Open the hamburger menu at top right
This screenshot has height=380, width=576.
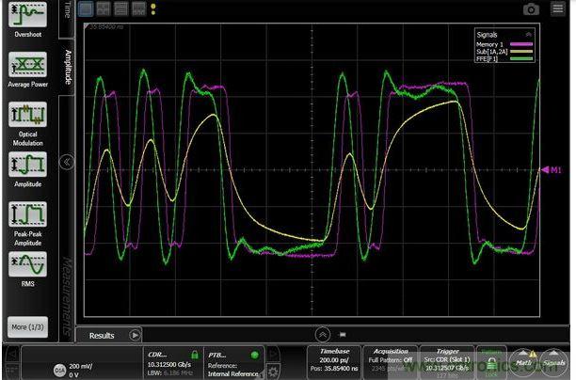pyautogui.click(x=558, y=9)
